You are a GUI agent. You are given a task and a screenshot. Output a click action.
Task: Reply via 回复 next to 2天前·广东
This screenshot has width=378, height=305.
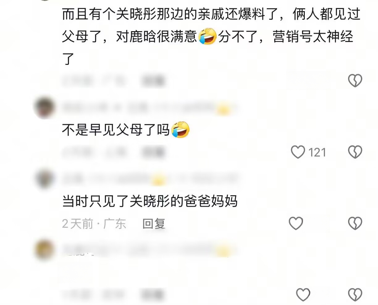[154, 223]
